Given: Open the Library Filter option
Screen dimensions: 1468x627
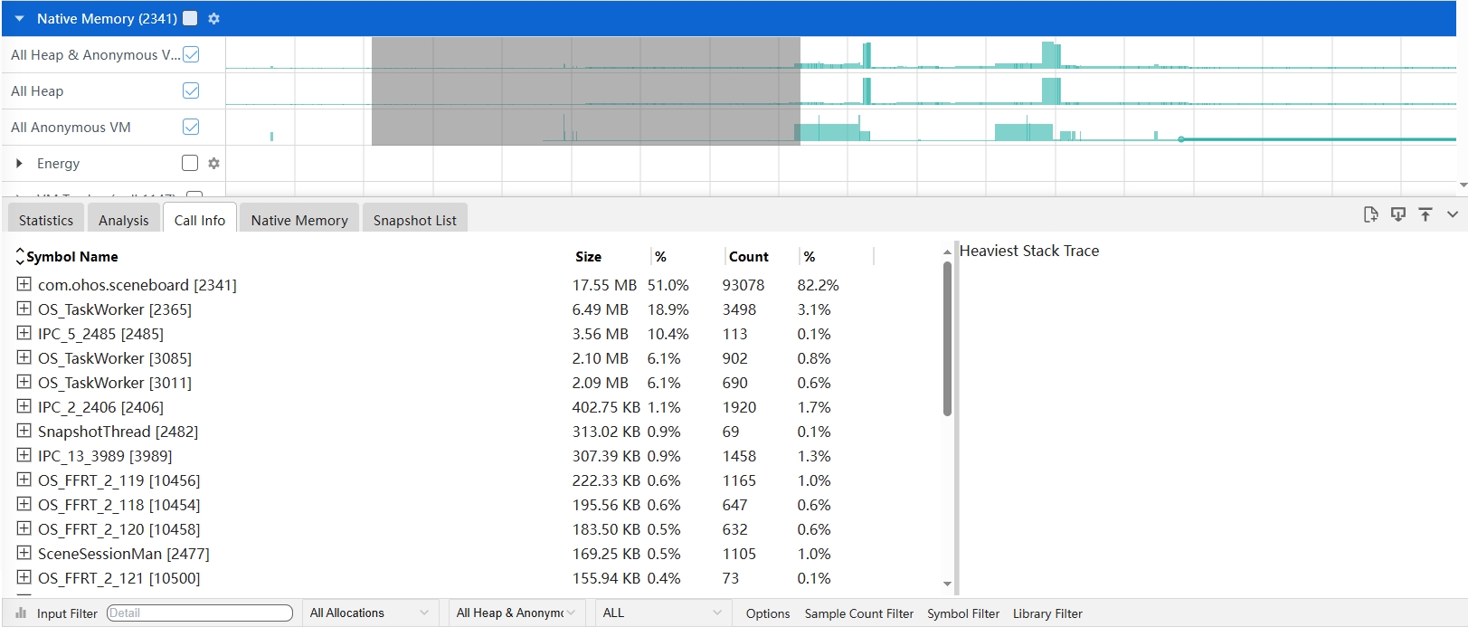Looking at the screenshot, I should [1047, 613].
